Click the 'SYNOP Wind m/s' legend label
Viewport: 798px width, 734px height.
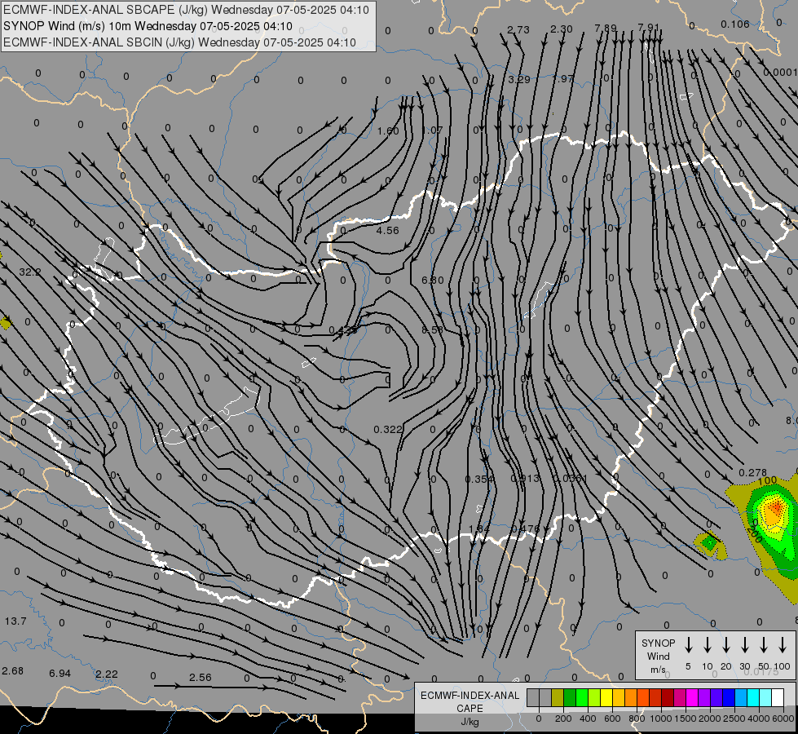(658, 656)
